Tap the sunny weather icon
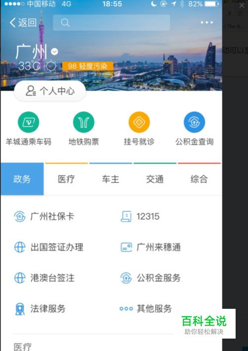The width and height of the screenshot is (248, 351). click(51, 66)
